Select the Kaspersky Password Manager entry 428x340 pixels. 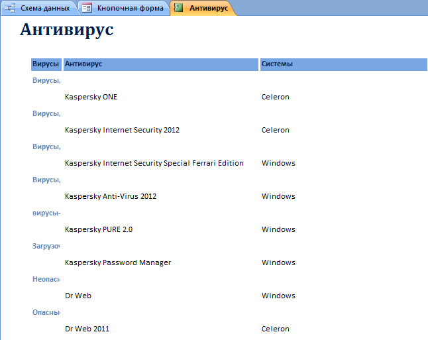(x=118, y=262)
